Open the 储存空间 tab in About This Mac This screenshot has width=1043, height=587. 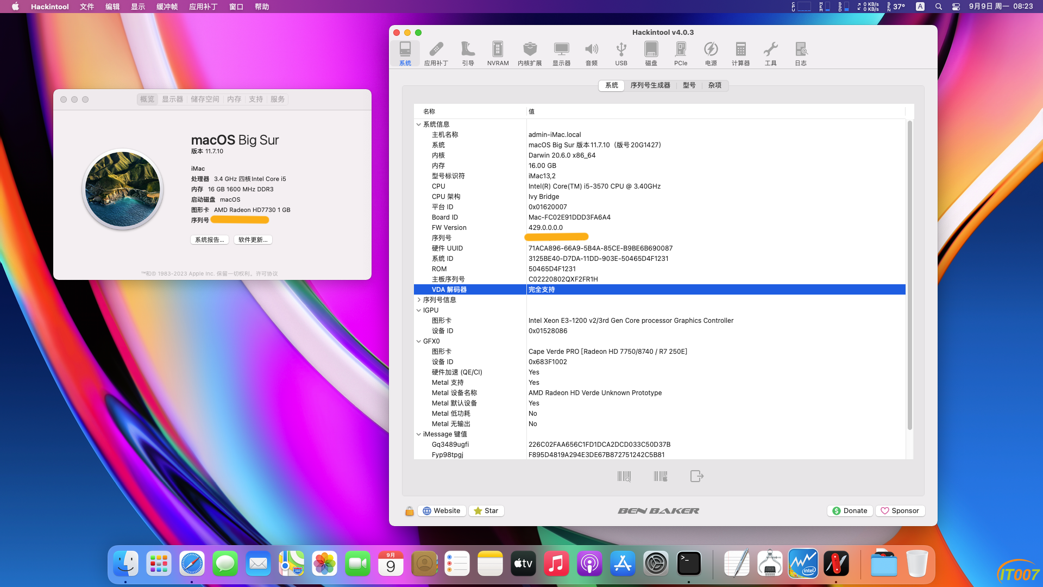pyautogui.click(x=205, y=99)
